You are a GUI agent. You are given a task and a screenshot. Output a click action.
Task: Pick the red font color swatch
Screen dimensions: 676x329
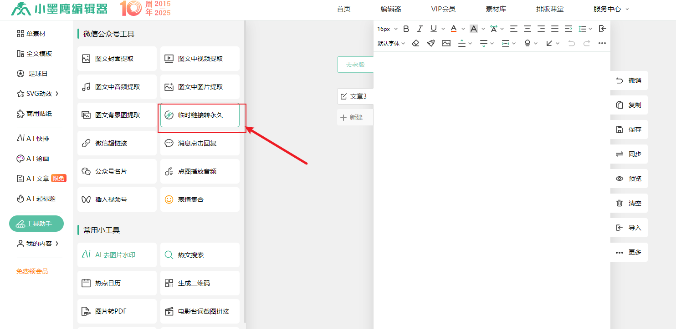tap(454, 29)
